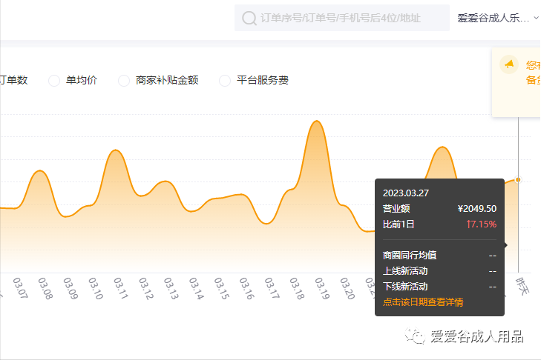Open the 爱爱谷成人乐 store selector
The width and height of the screenshot is (541, 360).
click(x=498, y=18)
